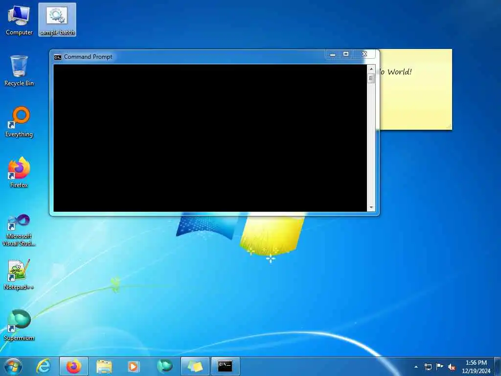The image size is (501, 376).
Task: Click the sticky note resize grip corner
Action: 449,127
